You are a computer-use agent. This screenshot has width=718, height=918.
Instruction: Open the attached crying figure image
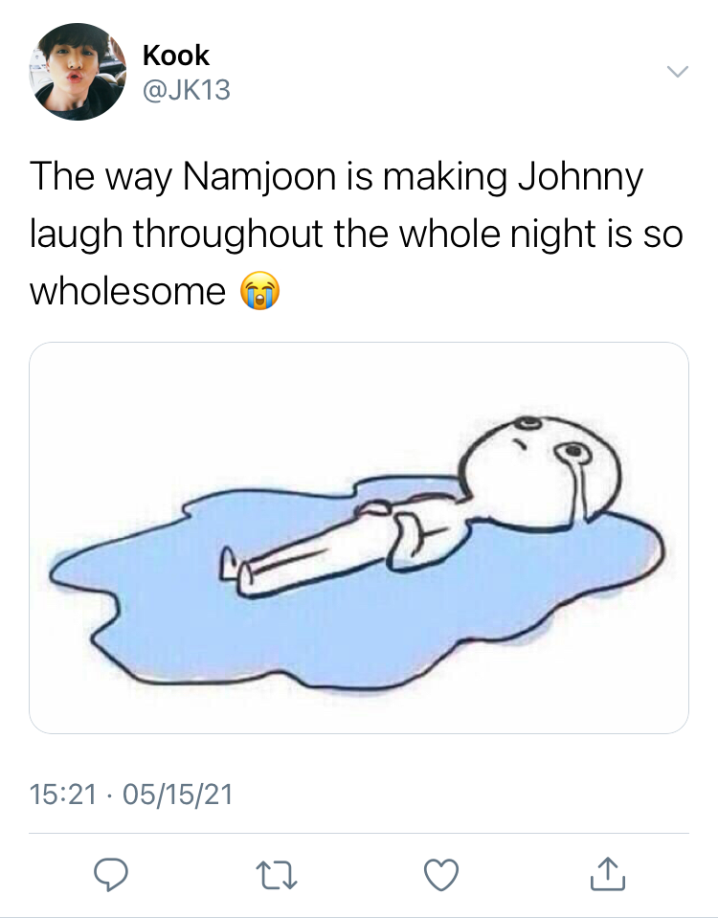click(359, 537)
